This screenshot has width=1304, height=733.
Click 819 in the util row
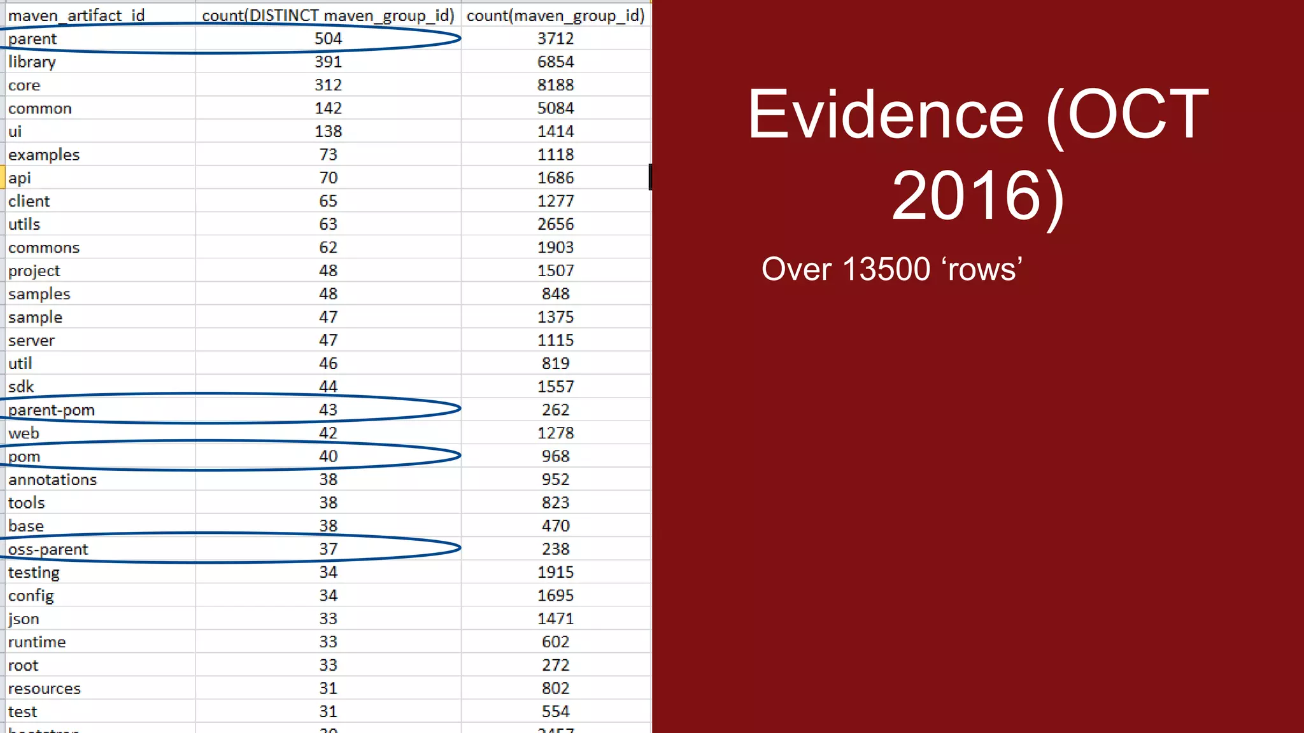coord(555,363)
